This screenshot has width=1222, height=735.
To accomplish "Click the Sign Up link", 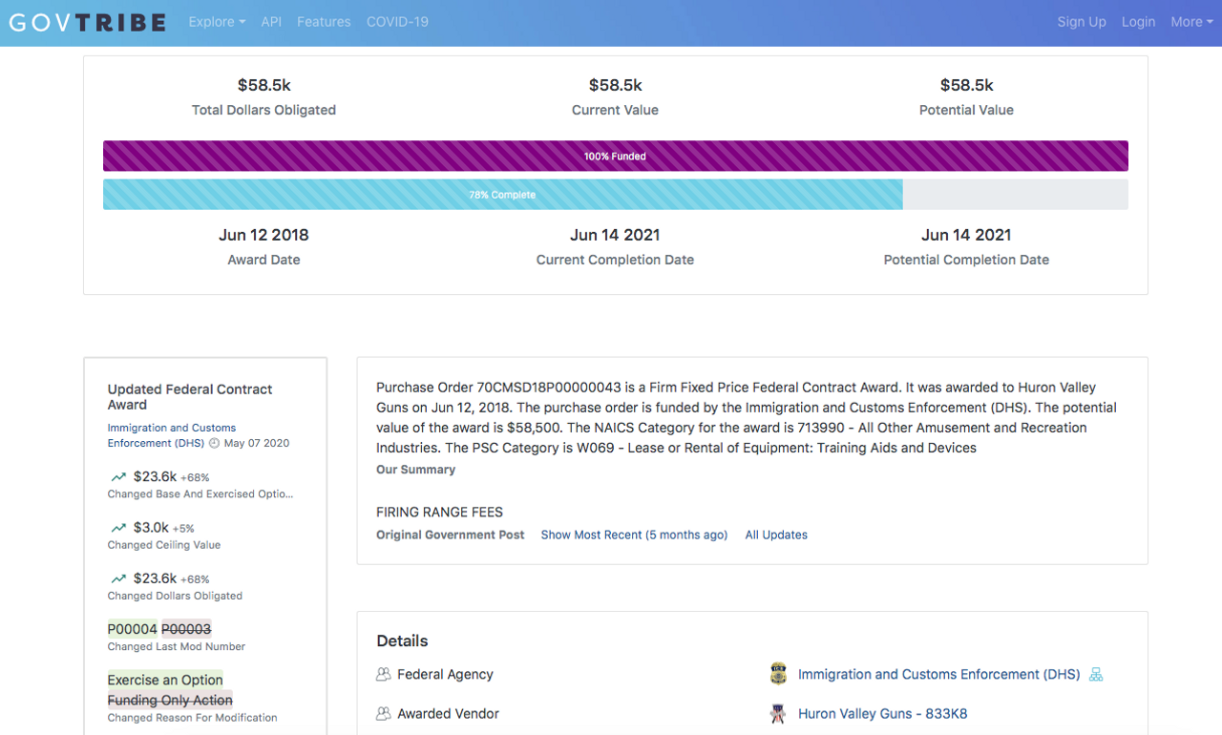I will point(1081,22).
